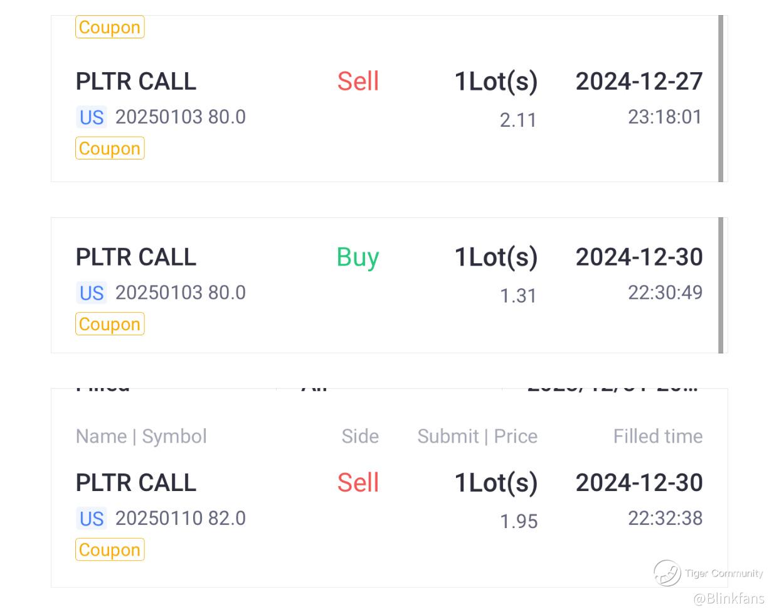Open the PLTR CALL Buy order
This screenshot has height=616, width=779.
click(136, 257)
